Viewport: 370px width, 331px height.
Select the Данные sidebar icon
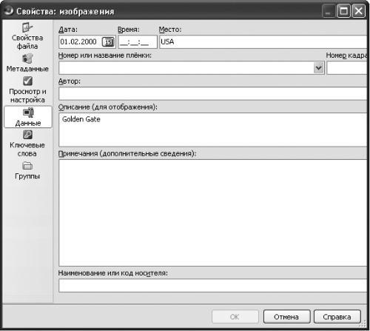click(x=28, y=113)
